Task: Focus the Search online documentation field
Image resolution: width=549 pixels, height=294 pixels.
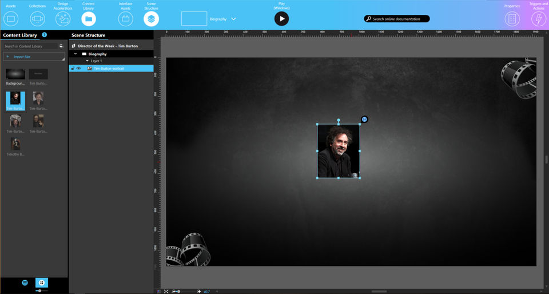Action: click(x=397, y=19)
